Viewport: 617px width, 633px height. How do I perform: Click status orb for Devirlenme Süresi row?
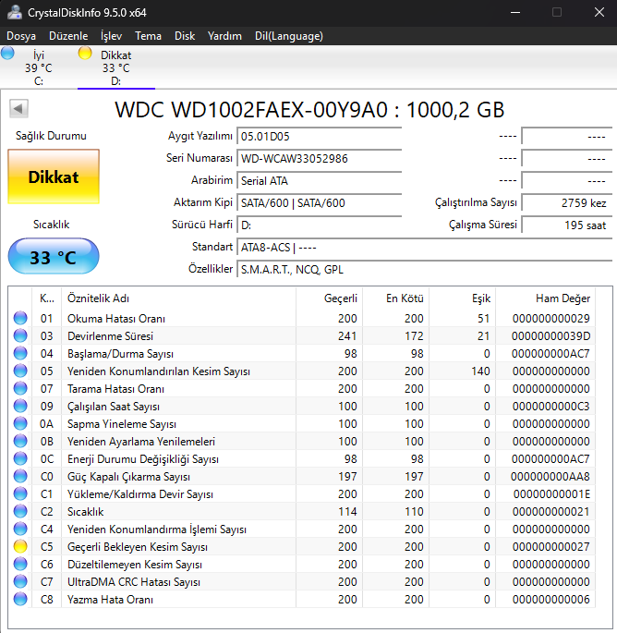pyautogui.click(x=20, y=335)
